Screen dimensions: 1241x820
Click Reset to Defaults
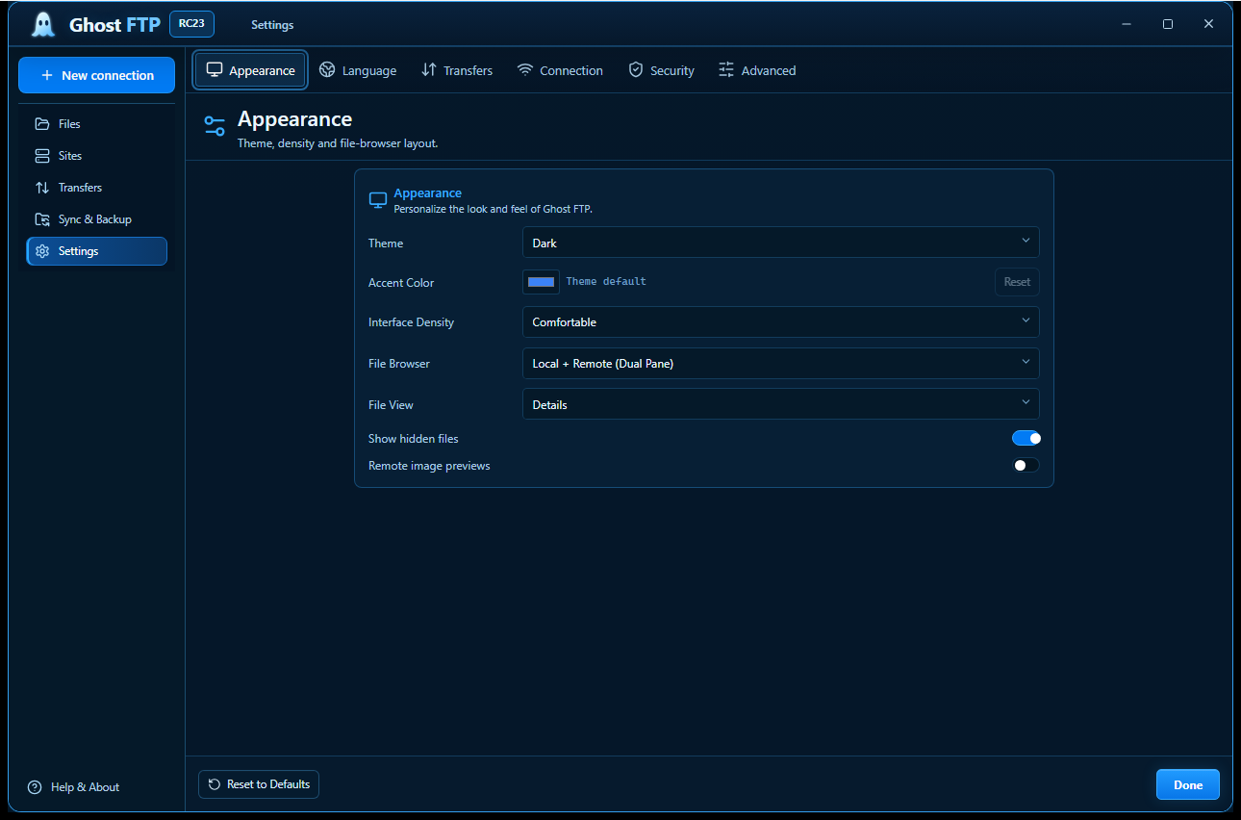point(259,784)
